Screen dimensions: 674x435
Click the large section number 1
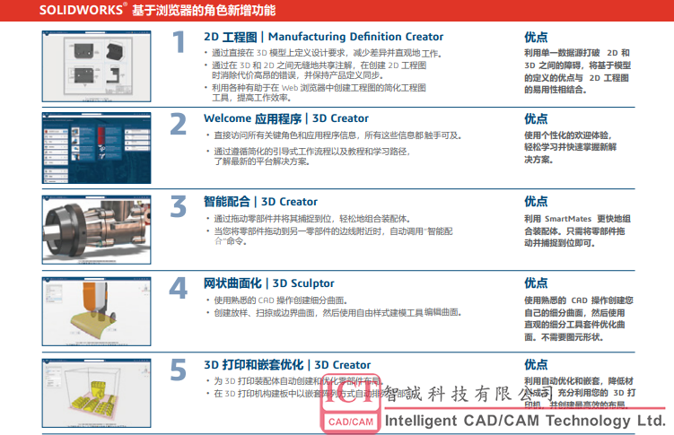179,42
